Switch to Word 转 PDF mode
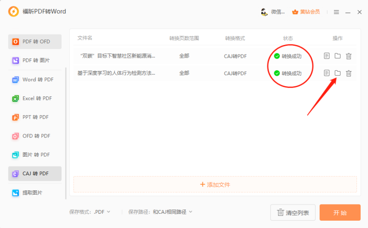The width and height of the screenshot is (368, 228). pyautogui.click(x=35, y=79)
